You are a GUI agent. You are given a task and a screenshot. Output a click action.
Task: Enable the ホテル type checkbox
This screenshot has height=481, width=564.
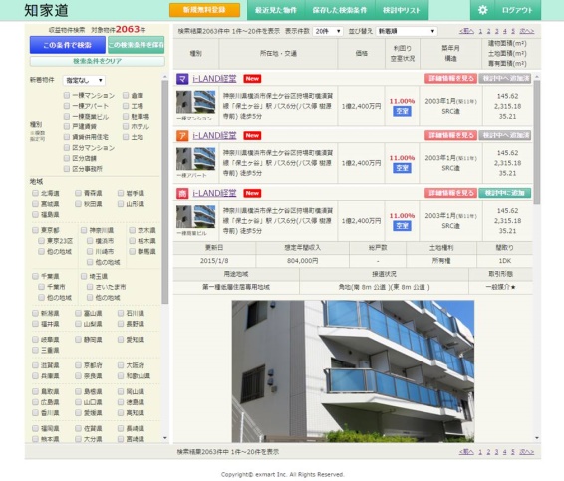click(x=126, y=126)
